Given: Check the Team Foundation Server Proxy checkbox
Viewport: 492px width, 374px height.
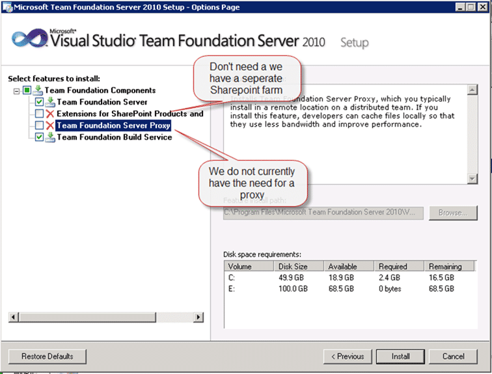Looking at the screenshot, I should point(39,126).
